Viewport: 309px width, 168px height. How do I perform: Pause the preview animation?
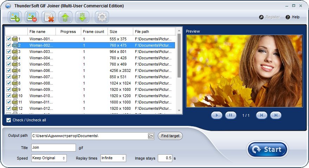coord(231,115)
